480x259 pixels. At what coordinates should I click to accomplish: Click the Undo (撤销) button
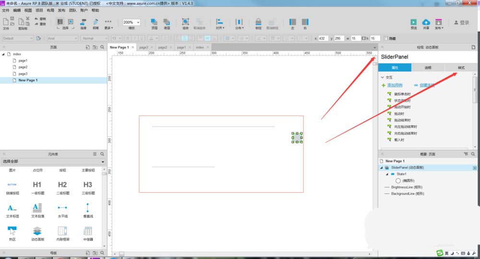[x=39, y=19]
